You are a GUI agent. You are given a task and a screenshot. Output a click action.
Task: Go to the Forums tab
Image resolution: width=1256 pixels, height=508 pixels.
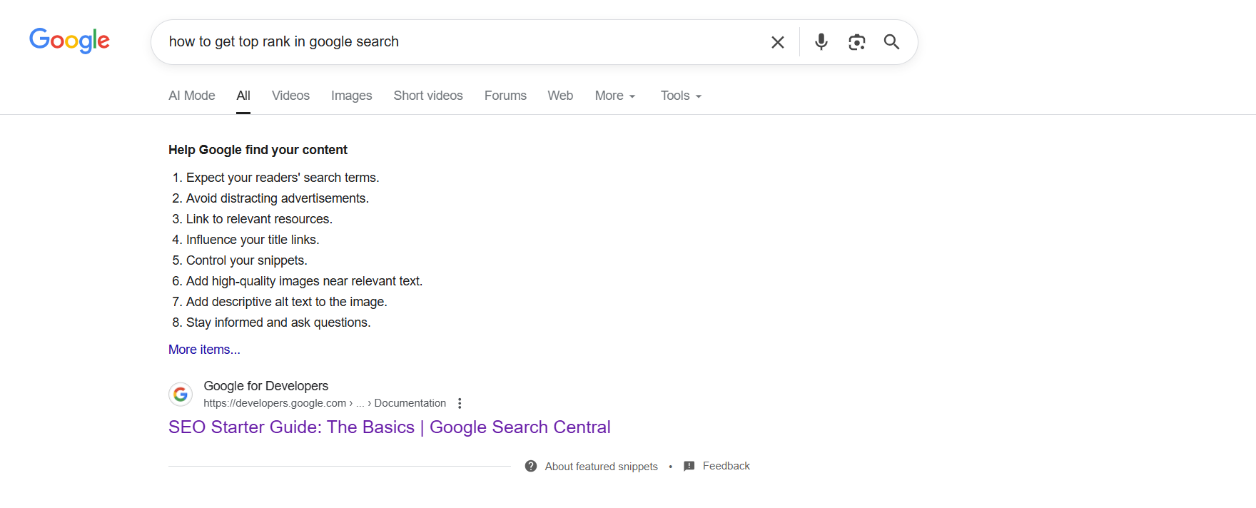click(x=505, y=96)
